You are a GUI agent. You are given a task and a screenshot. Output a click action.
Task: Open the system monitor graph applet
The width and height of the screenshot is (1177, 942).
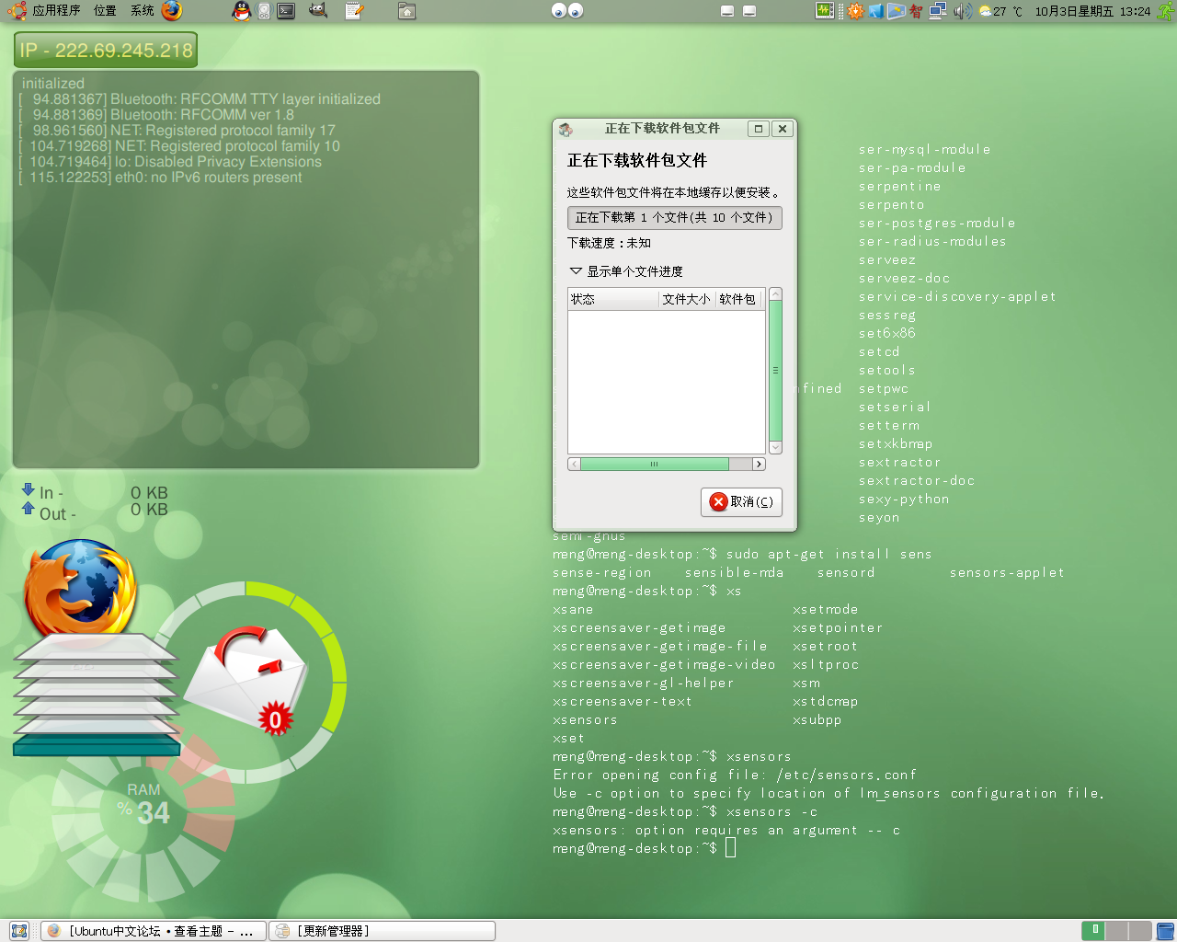[825, 11]
